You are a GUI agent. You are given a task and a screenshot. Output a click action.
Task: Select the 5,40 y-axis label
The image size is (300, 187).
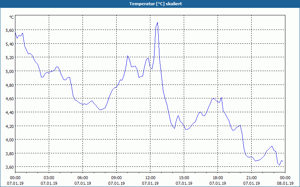pyautogui.click(x=10, y=44)
